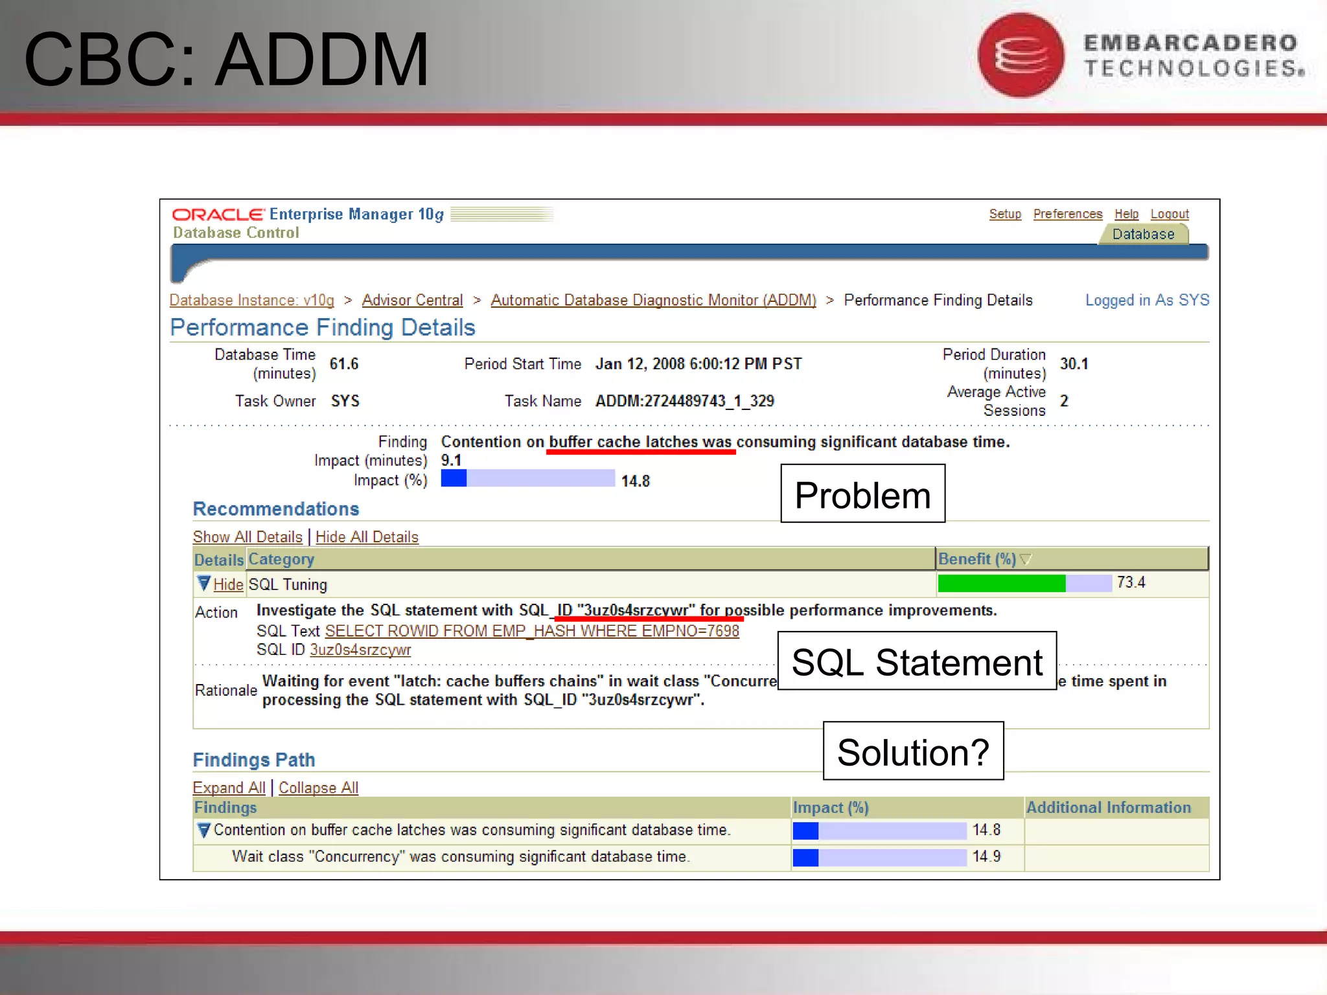1327x995 pixels.
Task: Open Automatic Database Diagnostic Monitor (ADDM) breadcrumb
Action: point(653,301)
